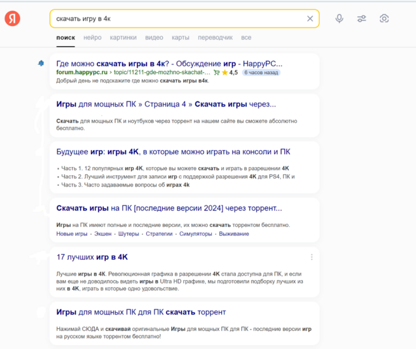The height and width of the screenshot is (349, 416).
Task: Start voice search with the microphone icon
Action: pos(339,19)
